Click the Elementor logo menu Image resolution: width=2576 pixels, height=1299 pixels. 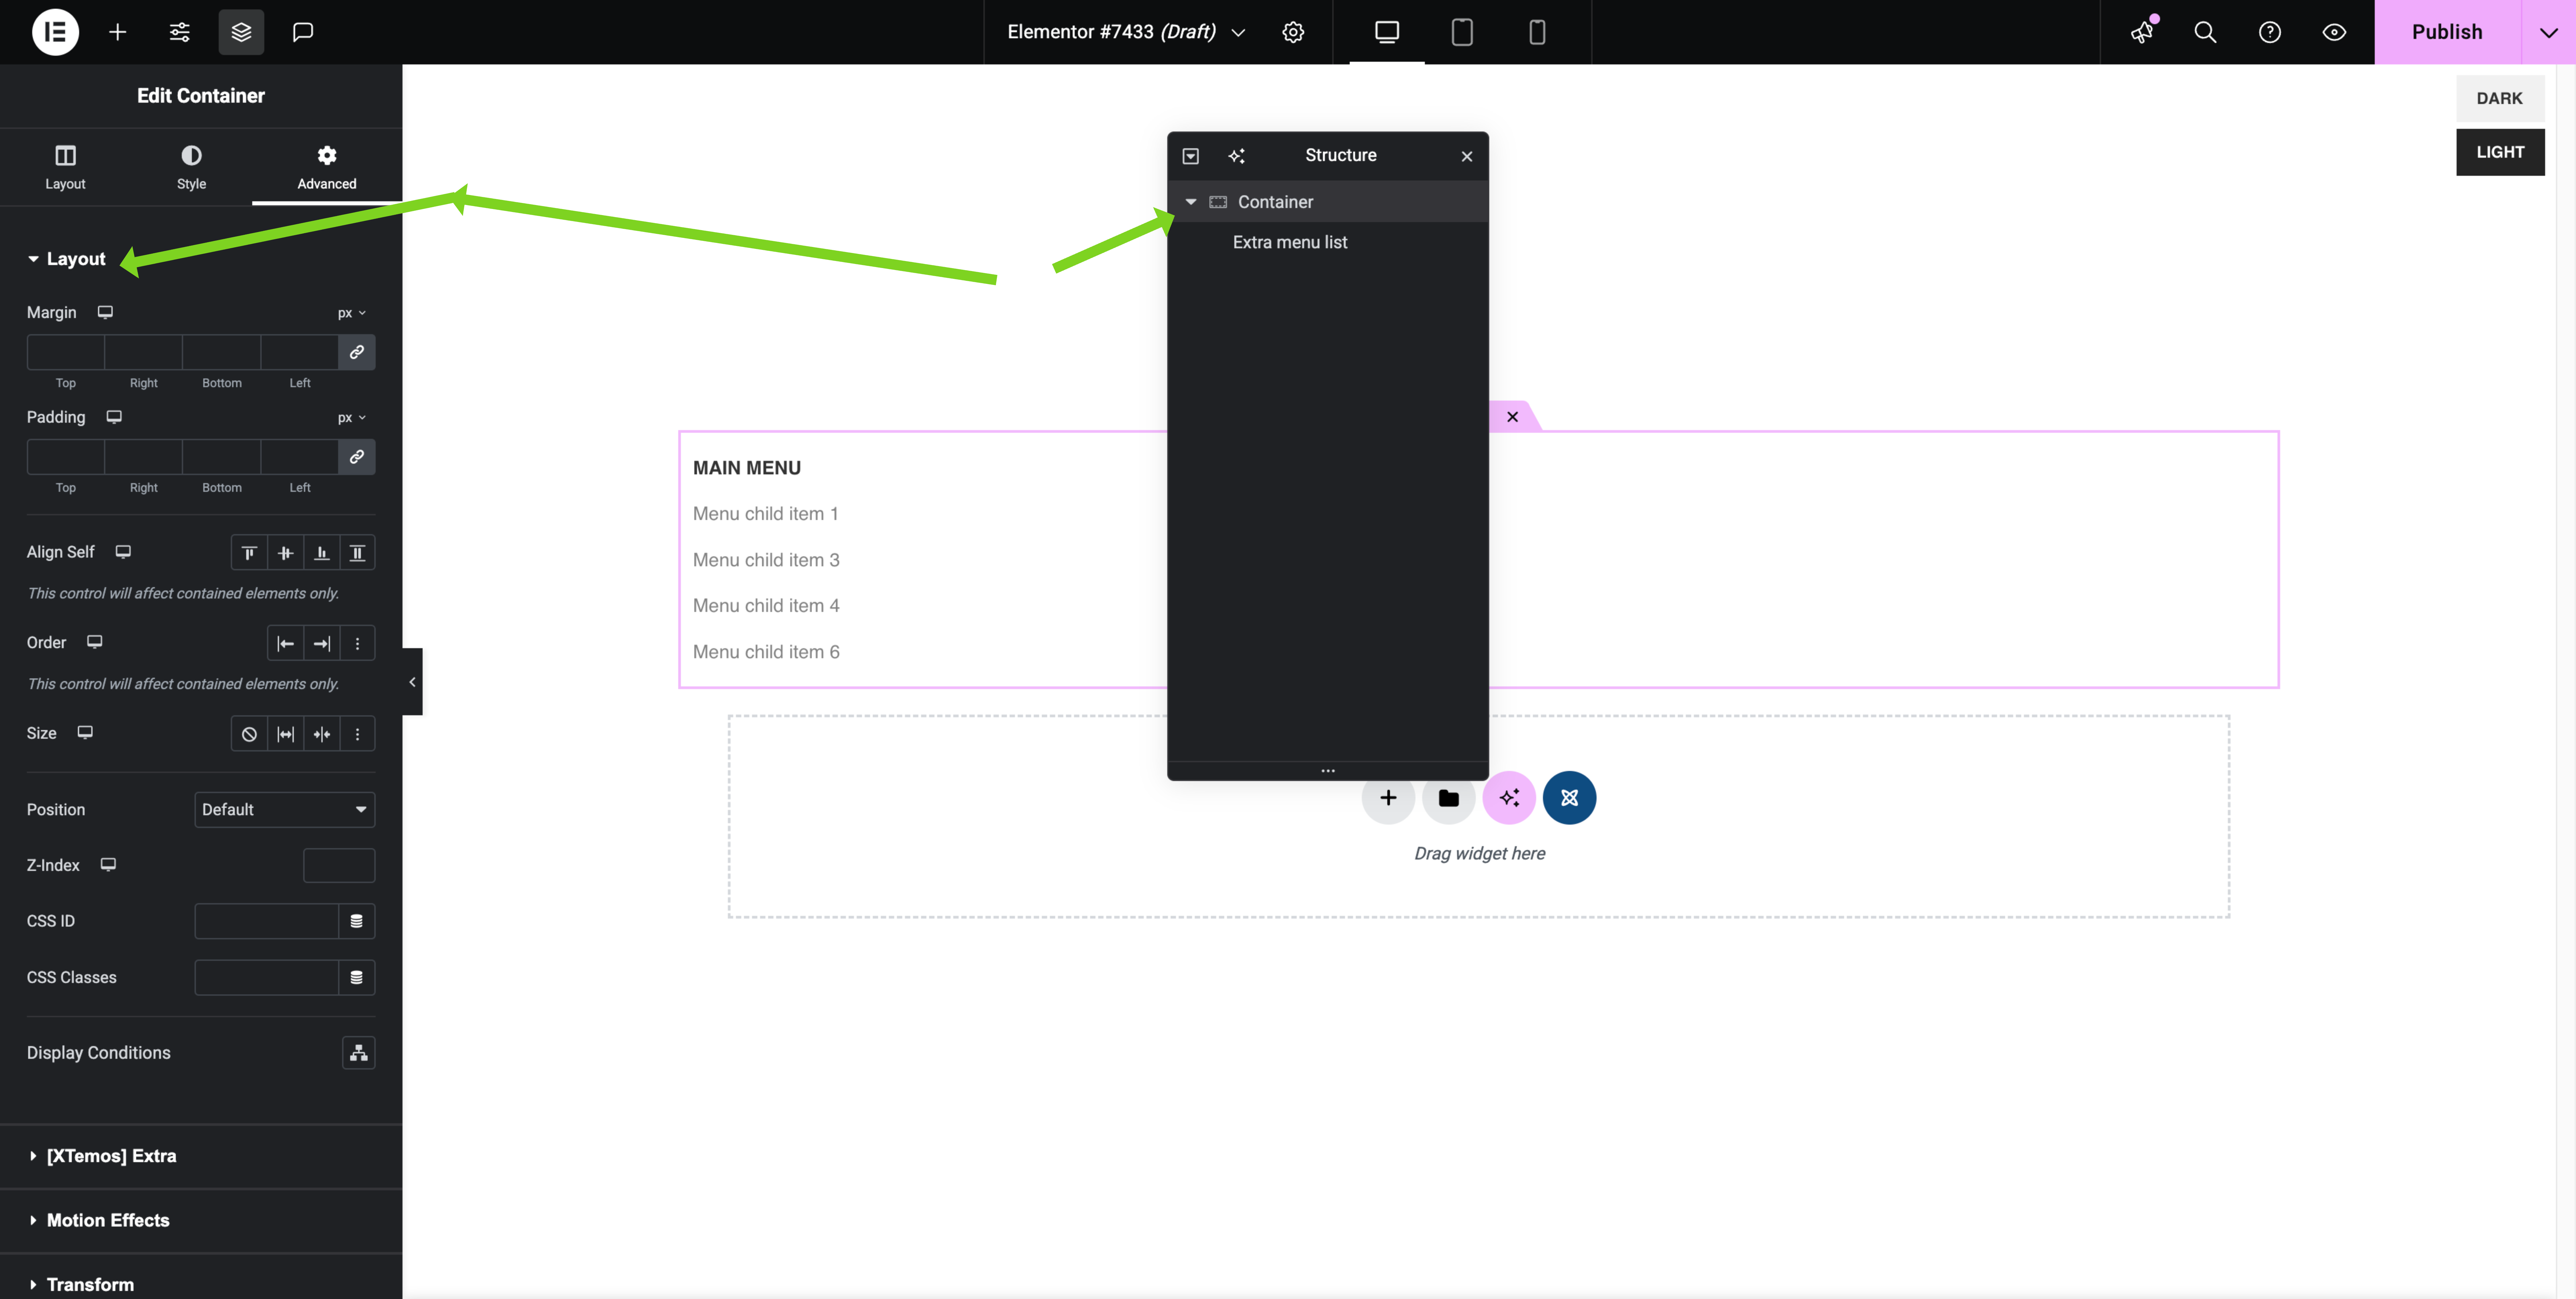55,32
